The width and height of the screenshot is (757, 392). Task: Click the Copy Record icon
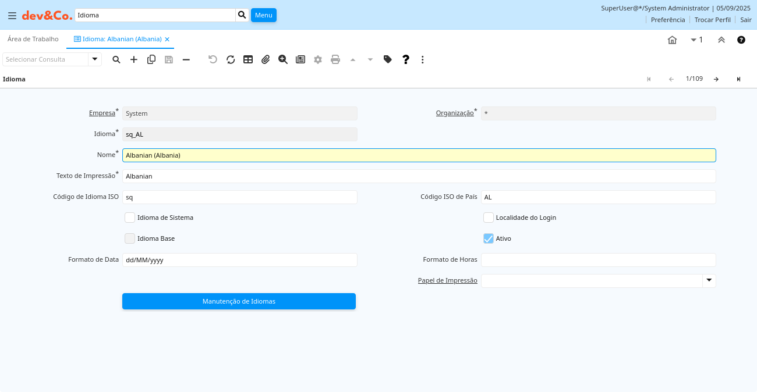(x=151, y=59)
